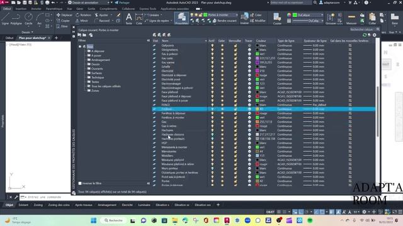Create a new group filter in layer manager
Viewport: 403px width, 226px height.
(x=84, y=35)
